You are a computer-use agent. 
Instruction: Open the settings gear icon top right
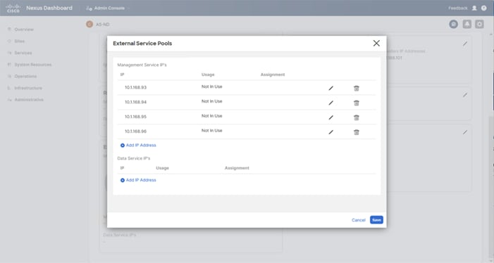(x=479, y=24)
